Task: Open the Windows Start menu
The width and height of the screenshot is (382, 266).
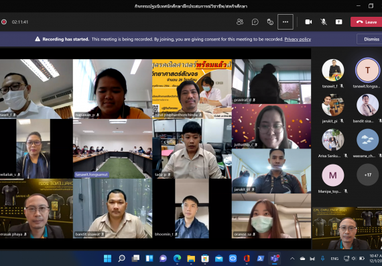Action: pyautogui.click(x=107, y=258)
